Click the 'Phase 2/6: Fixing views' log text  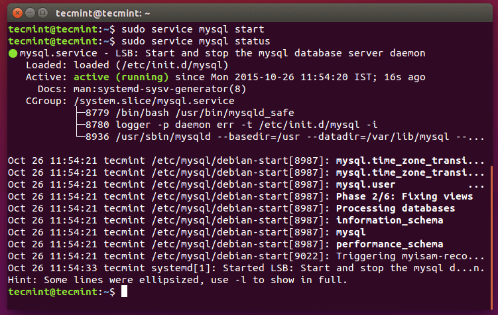coord(405,196)
